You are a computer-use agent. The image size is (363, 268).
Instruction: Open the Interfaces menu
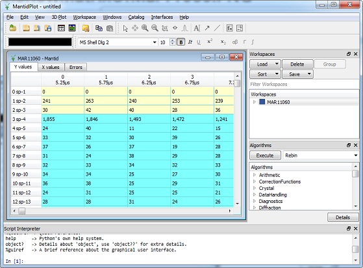(162, 17)
